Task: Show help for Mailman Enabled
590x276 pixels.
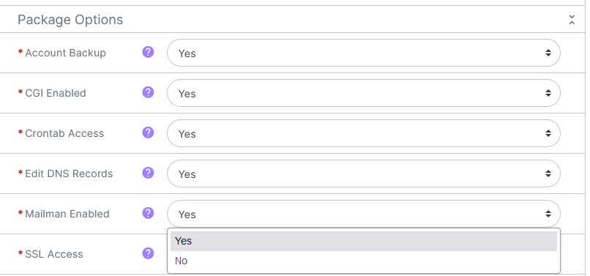Action: 148,213
